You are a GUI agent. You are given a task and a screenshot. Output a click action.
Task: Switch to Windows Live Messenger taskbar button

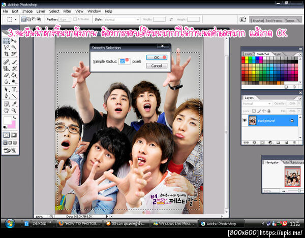pos(174,224)
